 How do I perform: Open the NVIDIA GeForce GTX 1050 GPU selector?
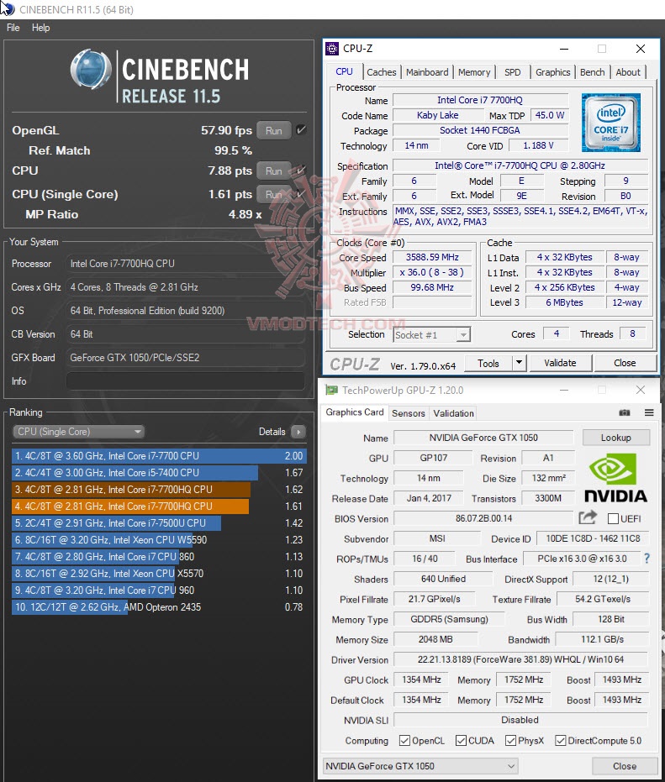(x=420, y=765)
